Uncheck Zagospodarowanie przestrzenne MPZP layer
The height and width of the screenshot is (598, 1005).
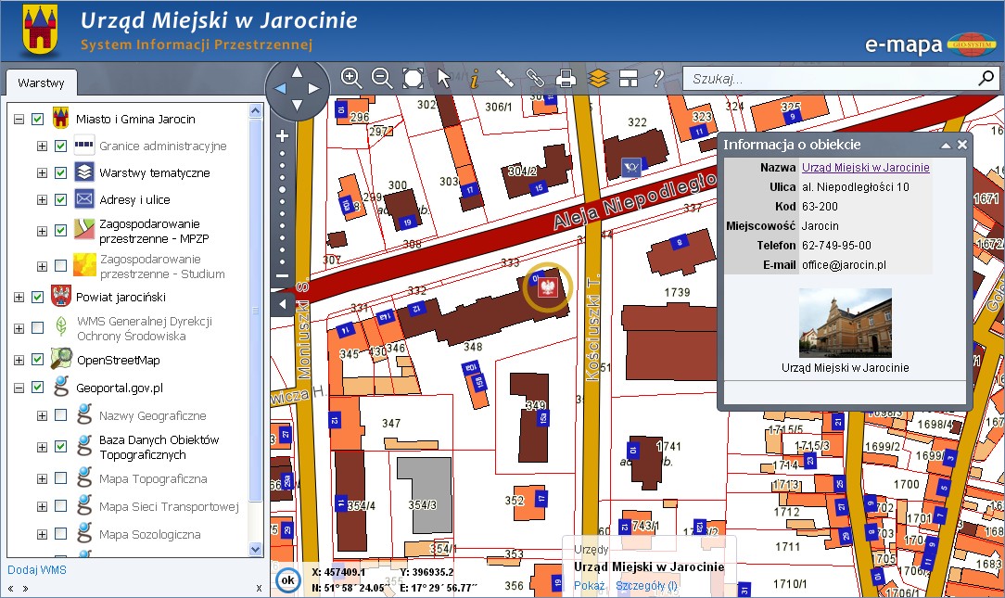pyautogui.click(x=61, y=231)
